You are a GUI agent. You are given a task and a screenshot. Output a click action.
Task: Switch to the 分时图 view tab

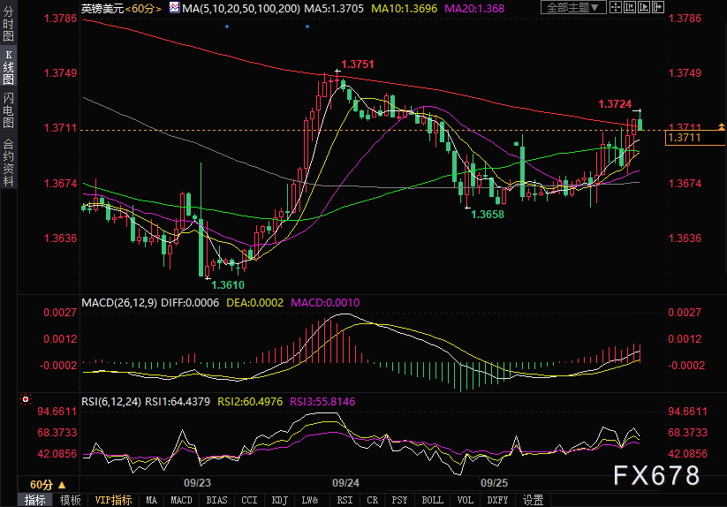click(x=8, y=23)
